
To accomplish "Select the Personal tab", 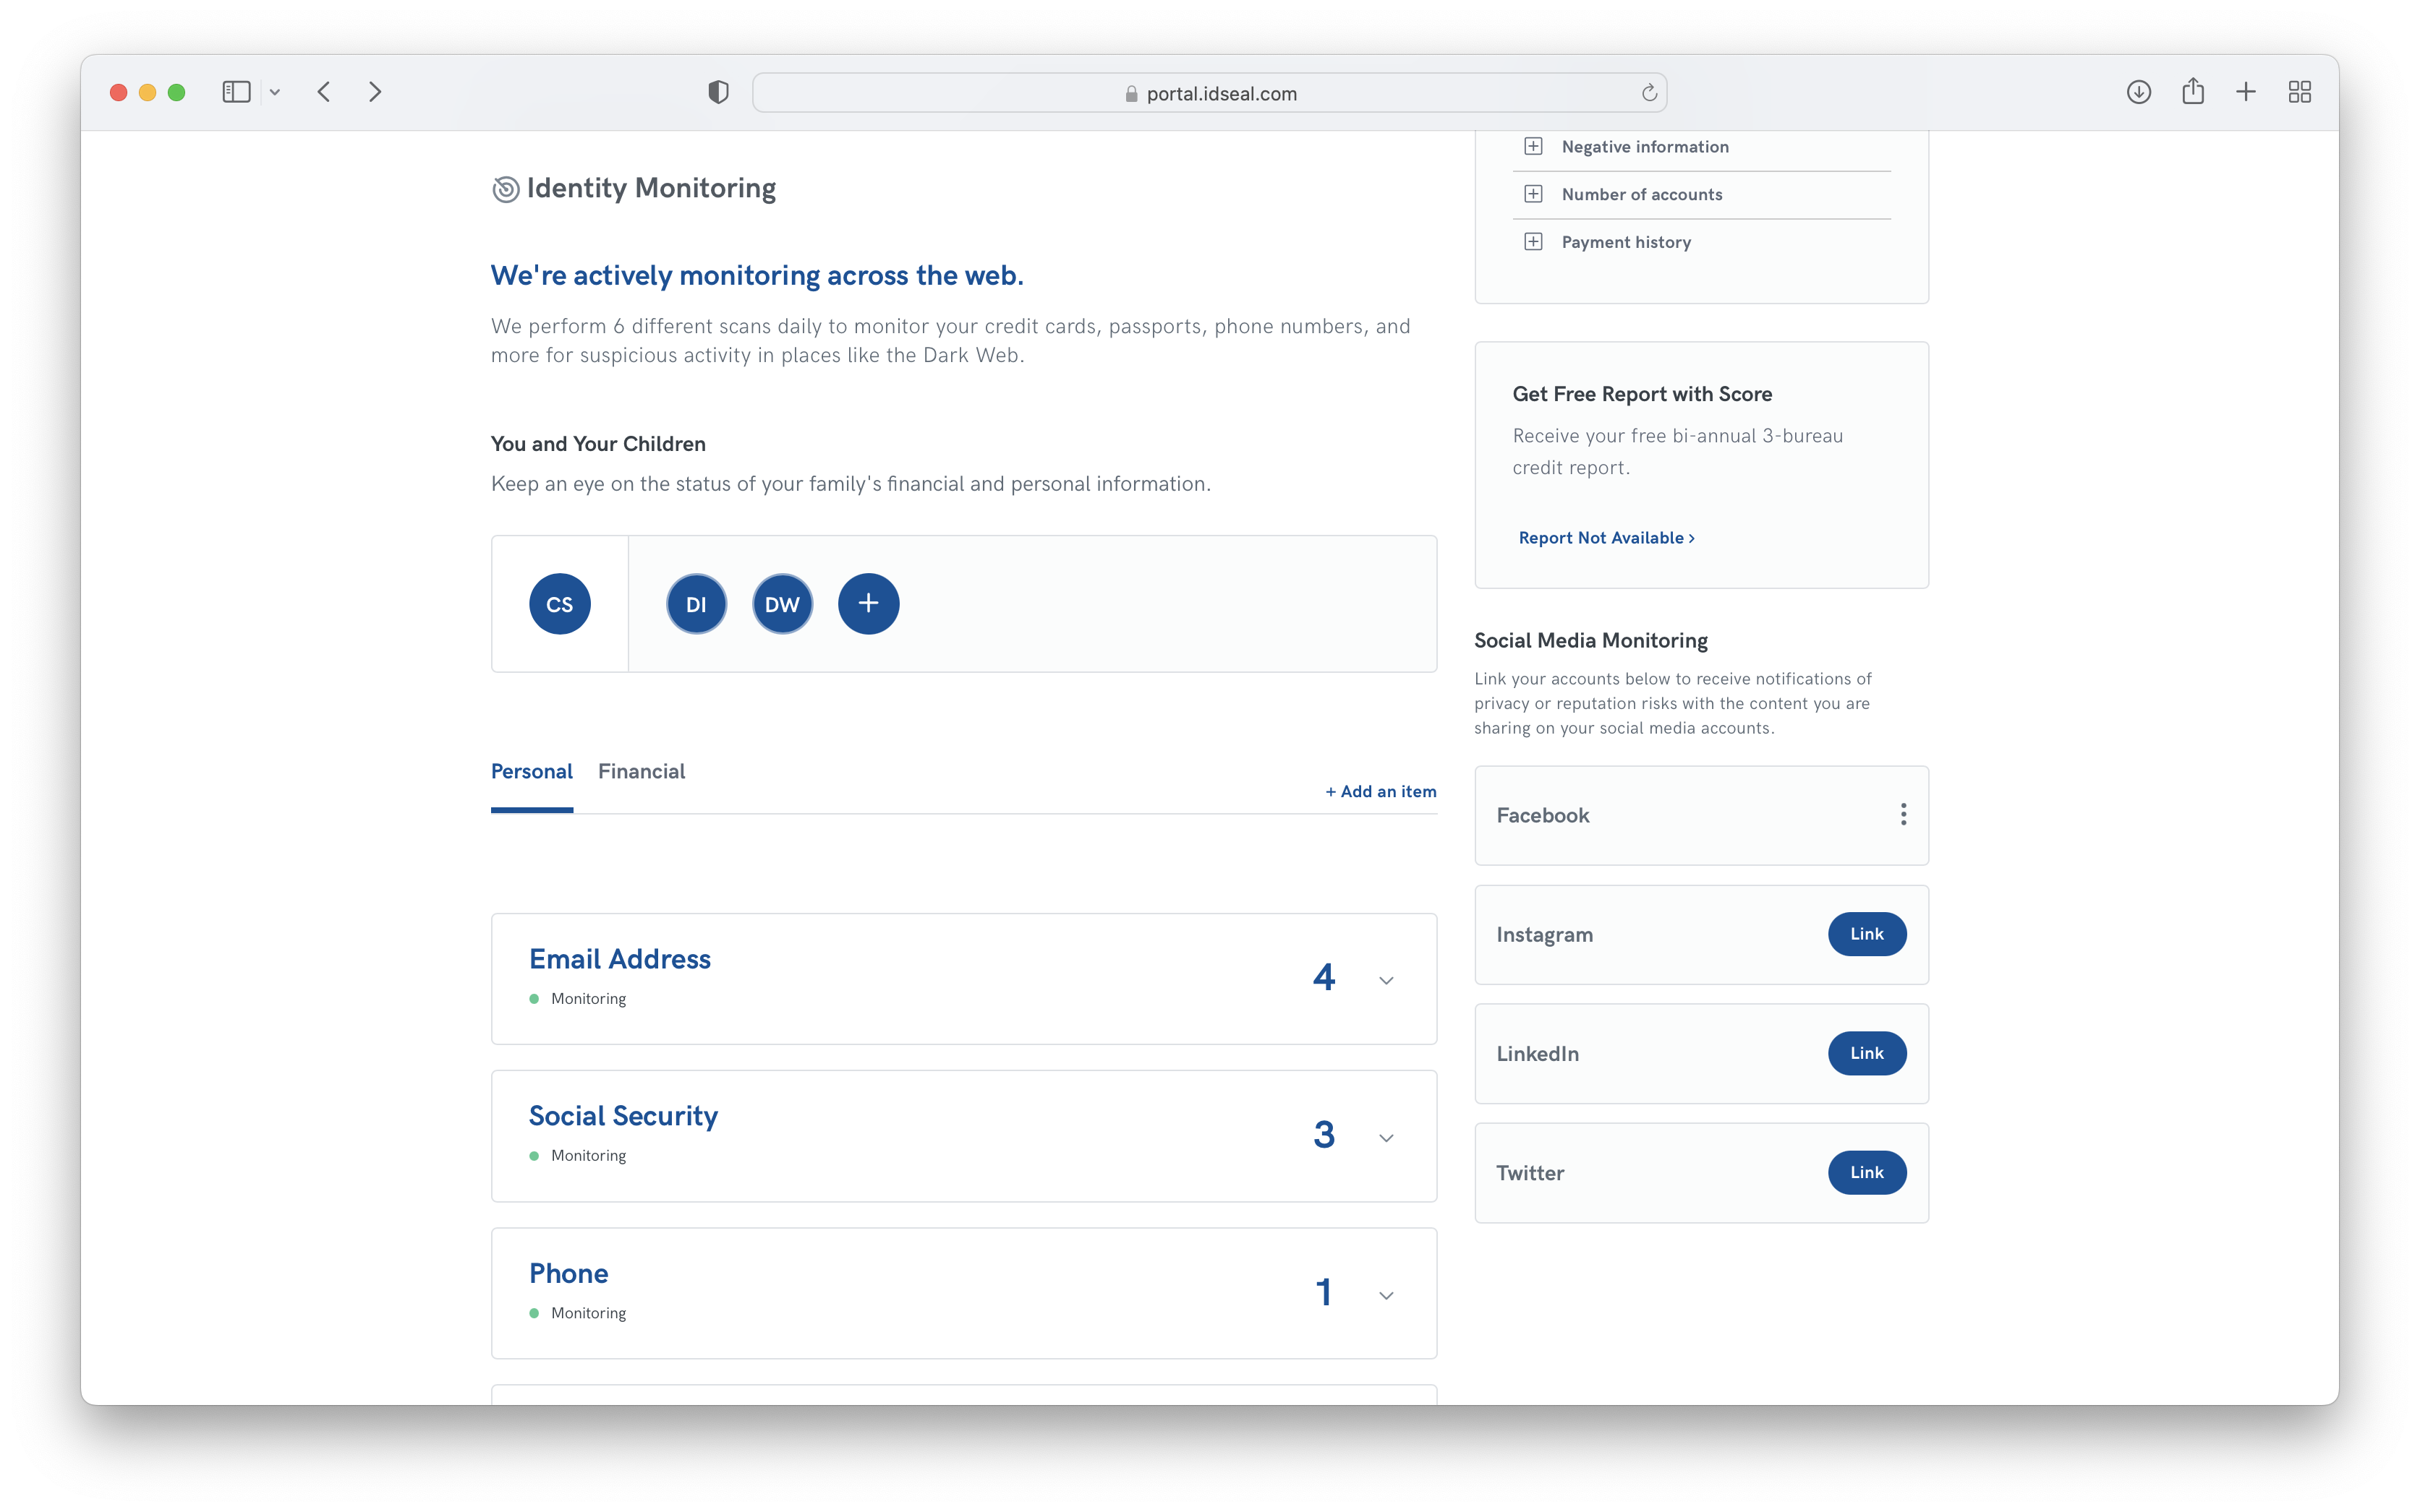I will click(532, 770).
